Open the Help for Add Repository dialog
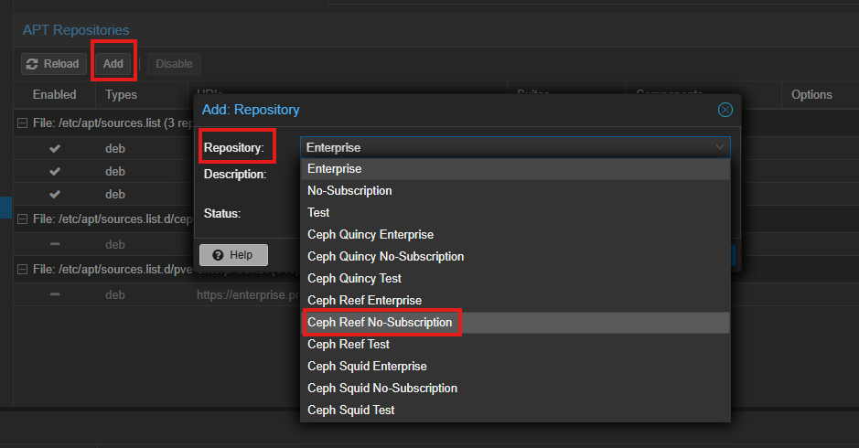859x448 pixels. (233, 255)
